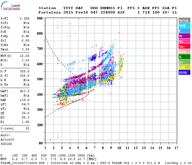
Task: Click the hmE value 110.0
Action: tap(24, 100)
